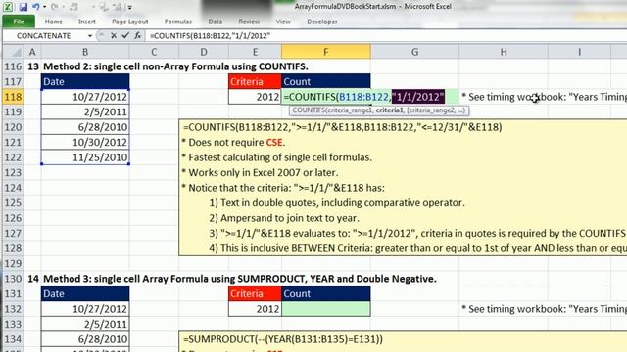Click date 6/28/2010 in row 134
The image size is (627, 352).
85,339
